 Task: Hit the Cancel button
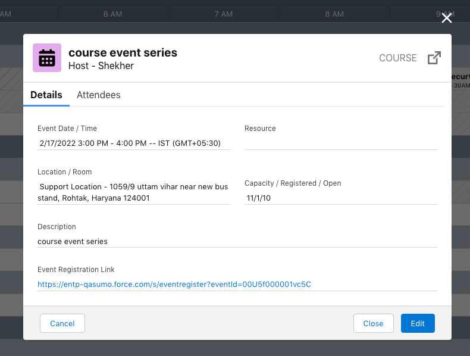62,323
